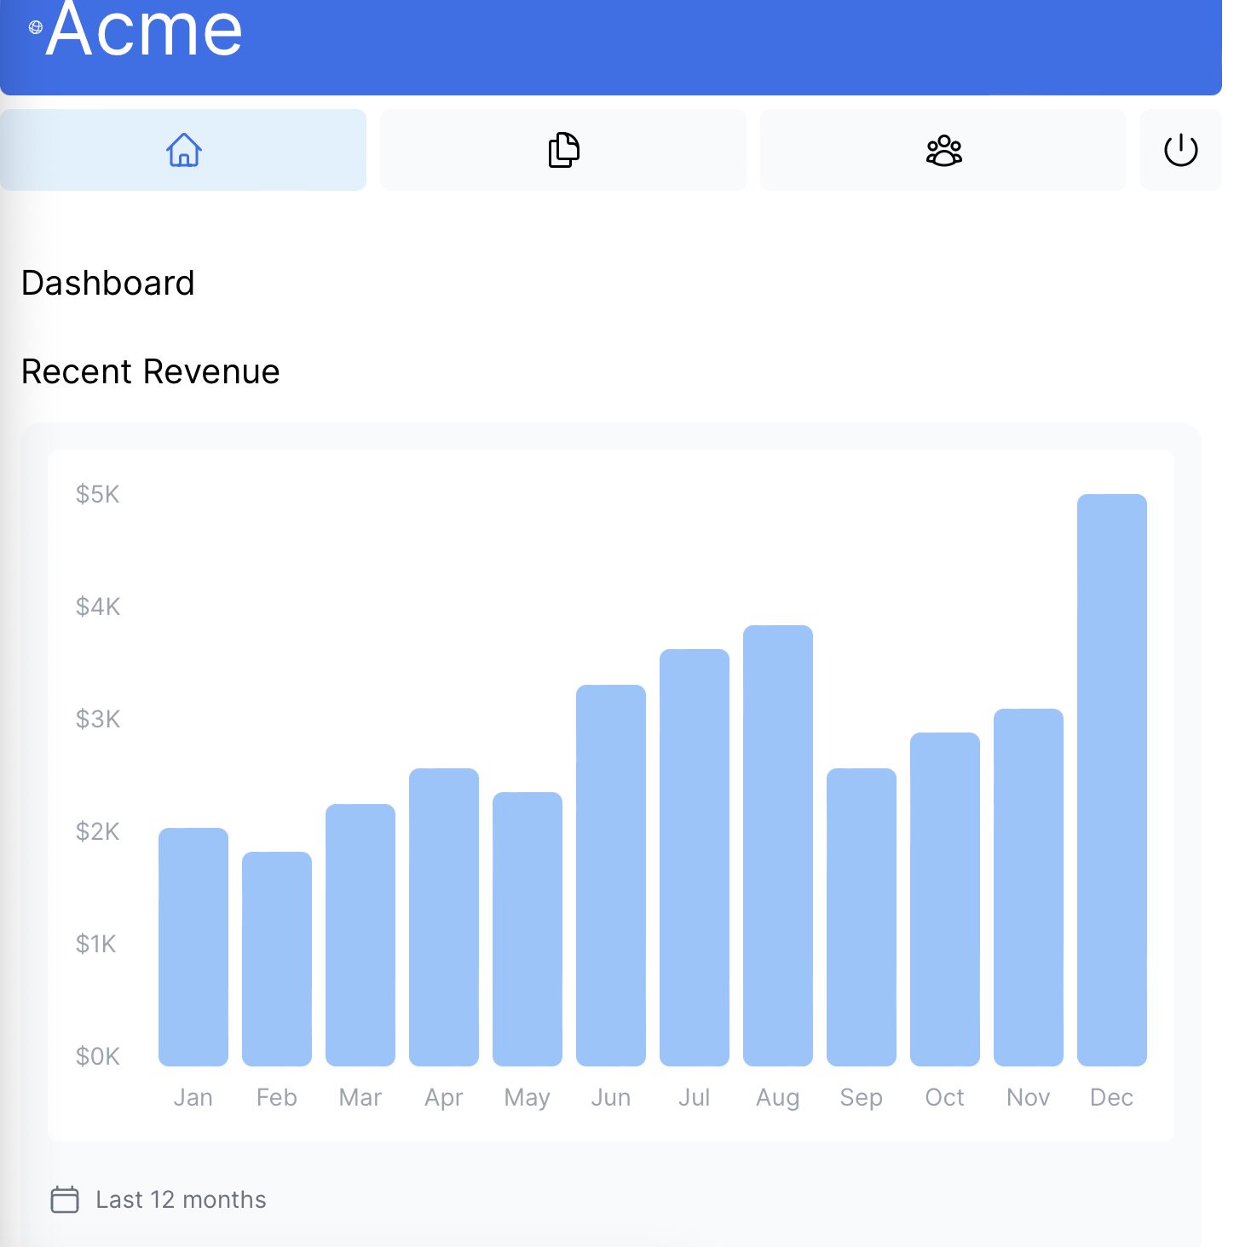The image size is (1234, 1247).
Task: Select the December revenue bar
Action: tap(1111, 779)
